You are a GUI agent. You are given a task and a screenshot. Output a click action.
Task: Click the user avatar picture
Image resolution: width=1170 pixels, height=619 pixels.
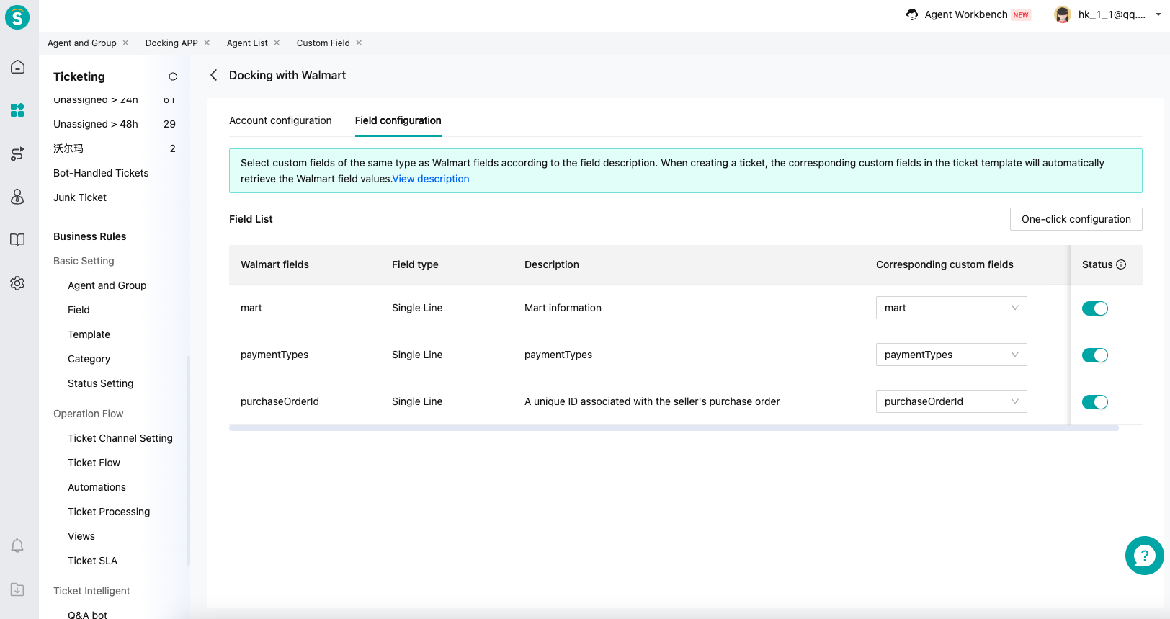pos(1062,14)
